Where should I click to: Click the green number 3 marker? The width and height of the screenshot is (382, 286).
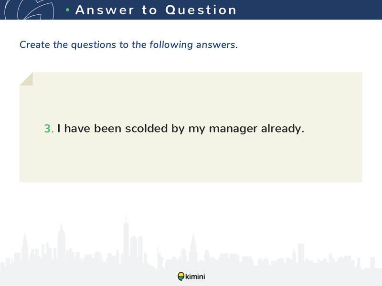(48, 128)
